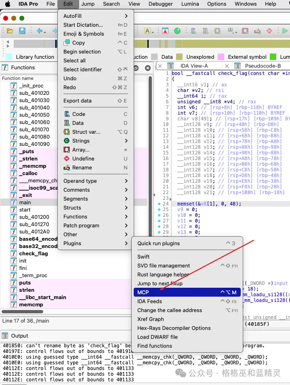290x385 pixels.
Task: Expand the Comments submenu
Action: [x=95, y=190]
